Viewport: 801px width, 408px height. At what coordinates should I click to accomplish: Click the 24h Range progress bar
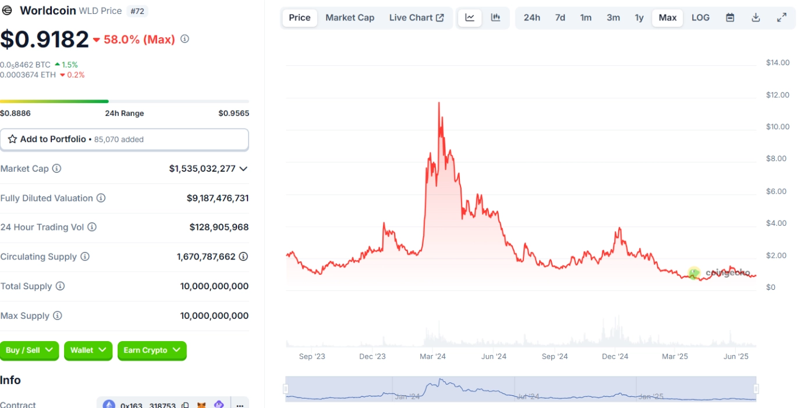pyautogui.click(x=125, y=101)
